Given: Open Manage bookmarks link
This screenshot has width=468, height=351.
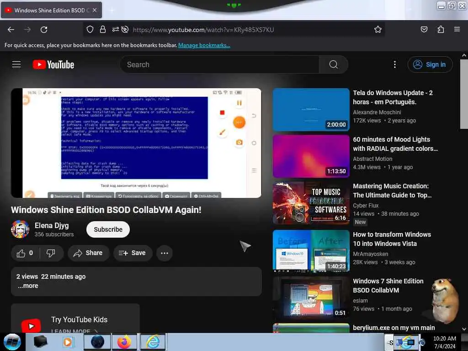Looking at the screenshot, I should (x=204, y=45).
